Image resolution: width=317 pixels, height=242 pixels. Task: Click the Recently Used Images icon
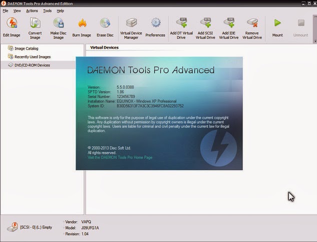tap(11, 57)
